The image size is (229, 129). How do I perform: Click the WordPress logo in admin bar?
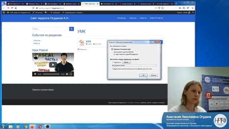[x=4, y=13]
